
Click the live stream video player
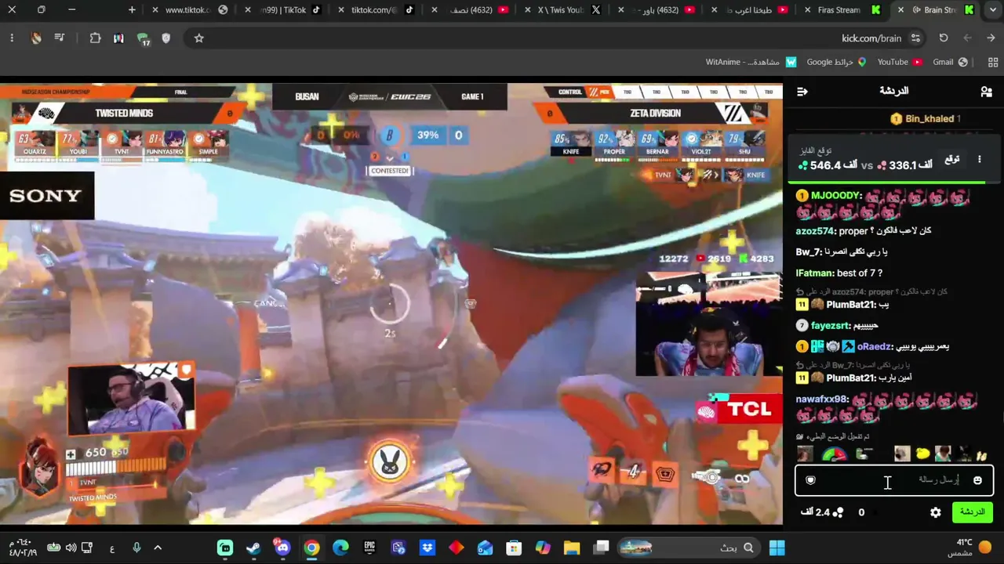coord(391,304)
